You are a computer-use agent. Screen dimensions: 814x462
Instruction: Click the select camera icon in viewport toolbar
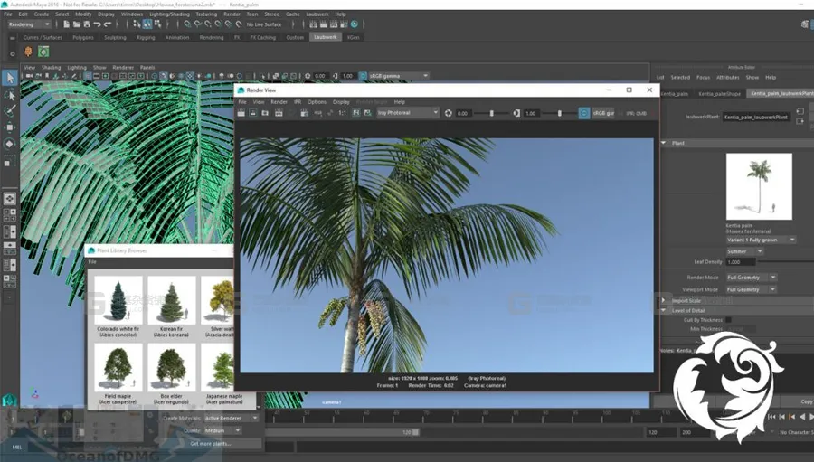coord(29,76)
